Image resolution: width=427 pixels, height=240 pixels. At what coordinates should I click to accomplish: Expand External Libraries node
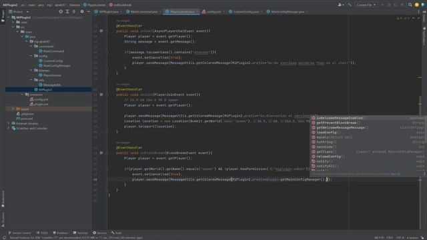click(x=9, y=123)
